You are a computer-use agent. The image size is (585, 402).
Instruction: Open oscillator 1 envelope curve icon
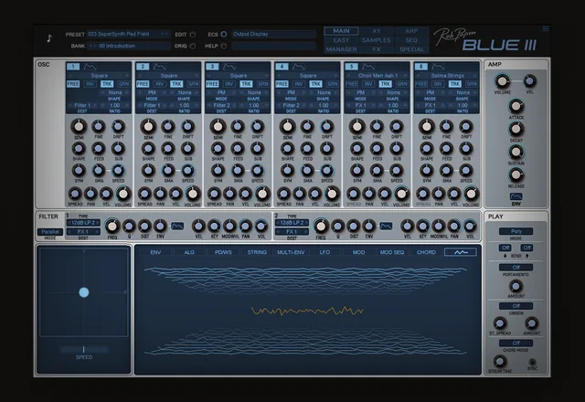[90, 67]
